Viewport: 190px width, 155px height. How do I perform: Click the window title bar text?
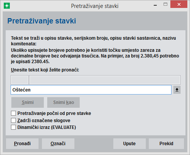(95, 6)
